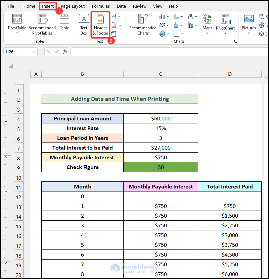This screenshot has width=269, height=279.
Task: Open the Formulas ribbon tab
Action: pos(101,6)
